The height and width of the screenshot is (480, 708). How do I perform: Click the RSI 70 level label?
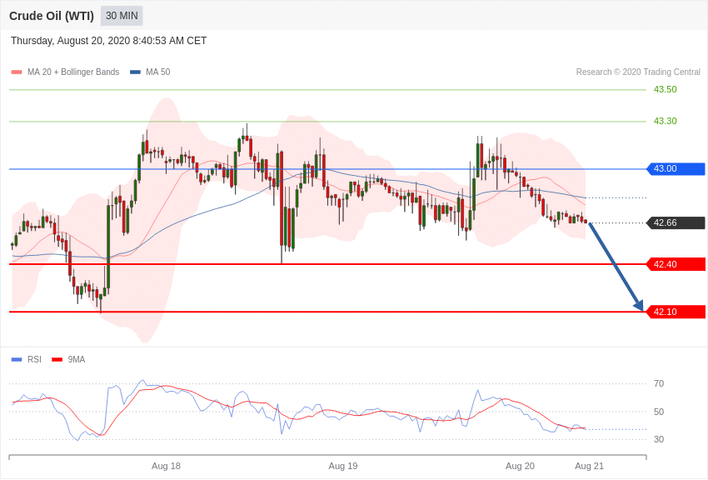click(659, 384)
